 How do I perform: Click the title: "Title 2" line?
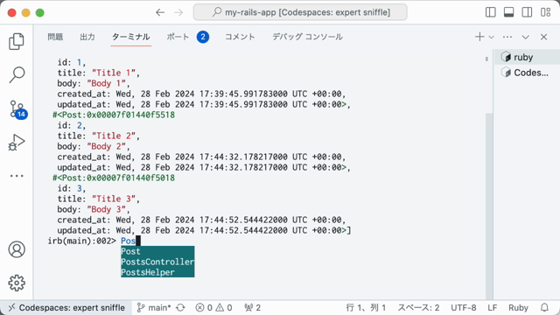pyautogui.click(x=99, y=136)
